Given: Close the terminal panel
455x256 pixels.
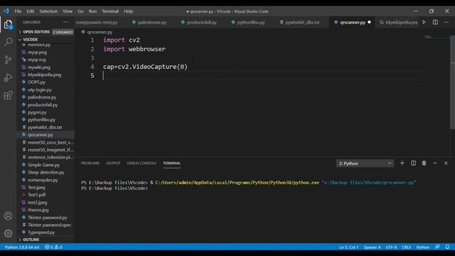Looking at the screenshot, I should (x=446, y=163).
